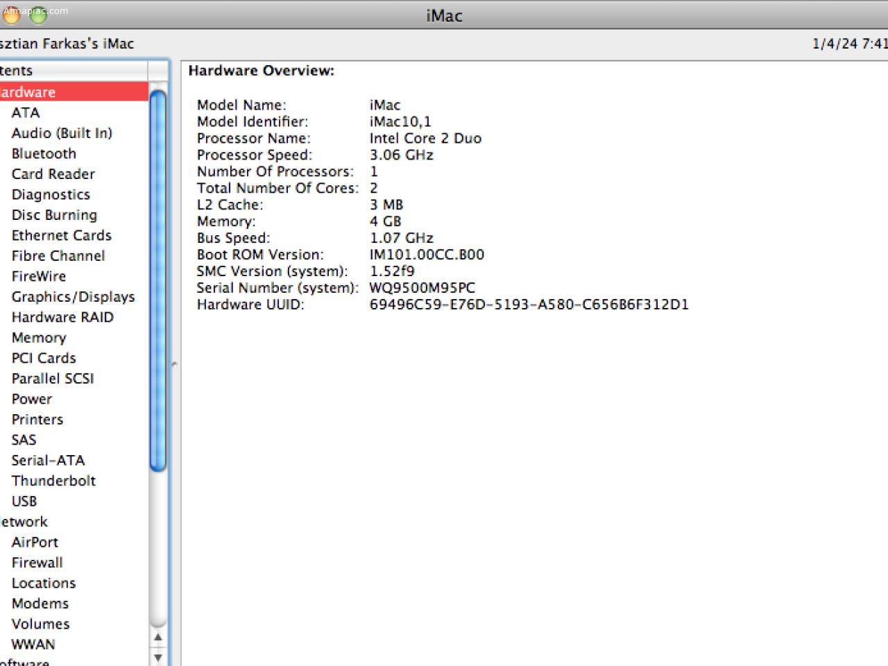Open AirPort network section
The height and width of the screenshot is (666, 888).
pos(35,543)
